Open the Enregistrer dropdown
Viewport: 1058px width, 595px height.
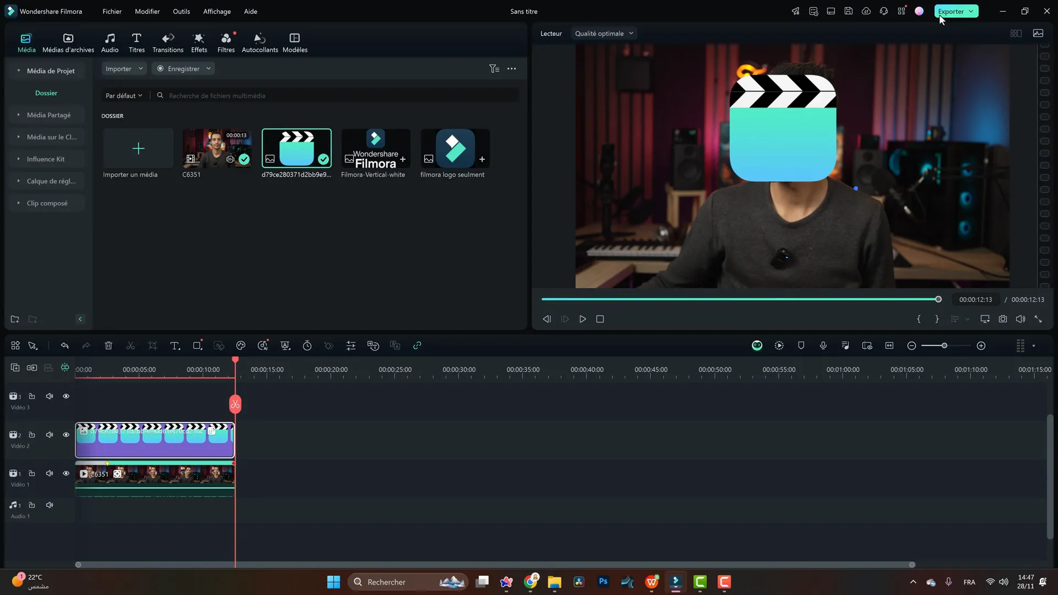tap(184, 69)
